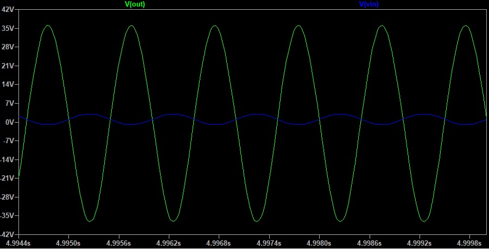Click the 28V axis label
Screen dimensions: 489x249
click(8, 47)
